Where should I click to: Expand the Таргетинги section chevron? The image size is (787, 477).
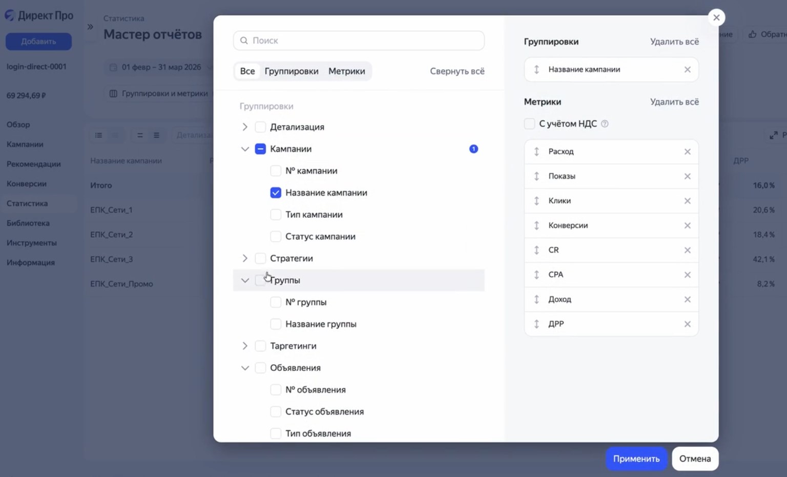245,346
